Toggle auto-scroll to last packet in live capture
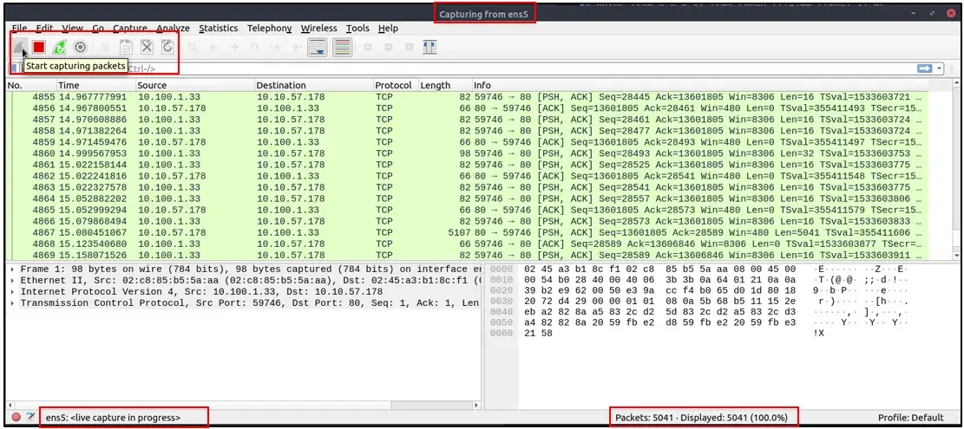Viewport: 964px width, 429px height. [318, 47]
